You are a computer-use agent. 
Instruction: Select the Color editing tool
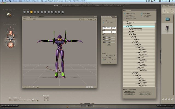pos(49,12)
